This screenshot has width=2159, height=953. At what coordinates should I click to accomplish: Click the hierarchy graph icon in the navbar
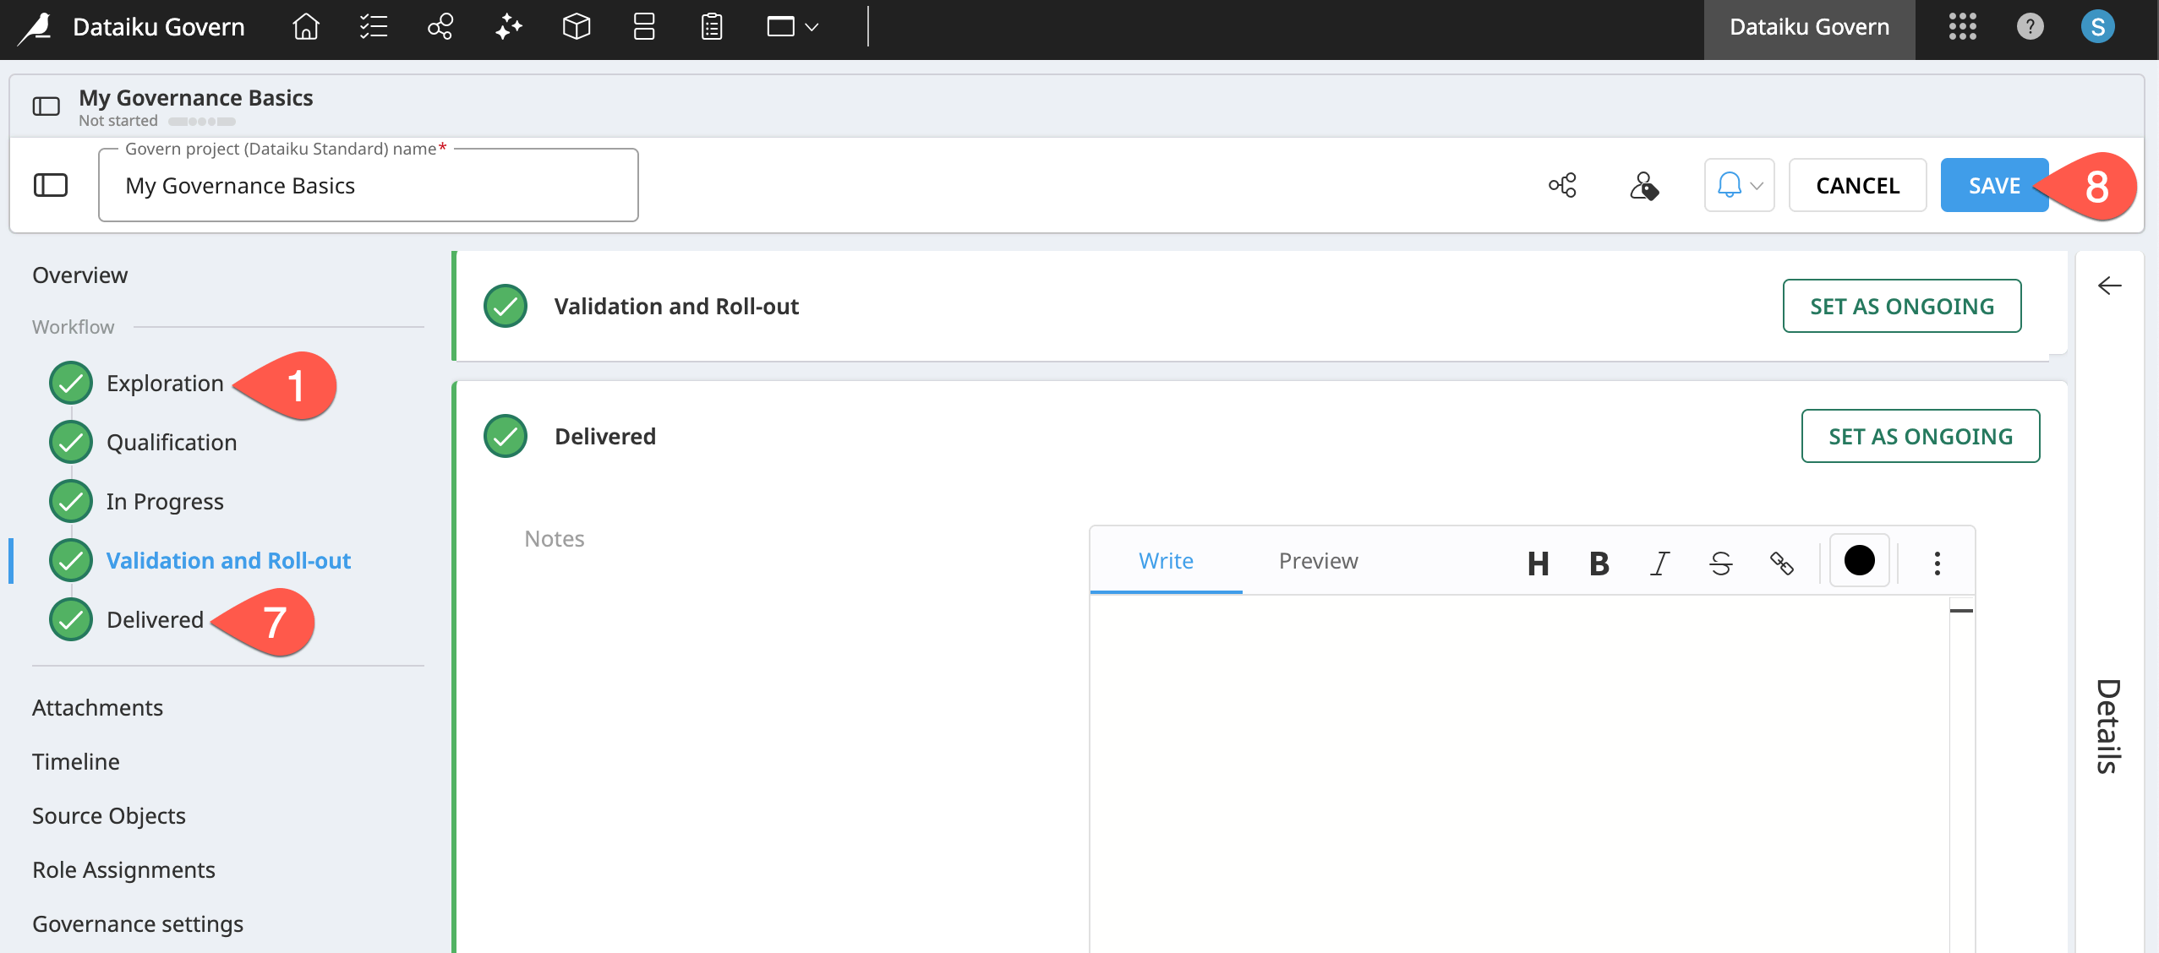click(x=439, y=27)
